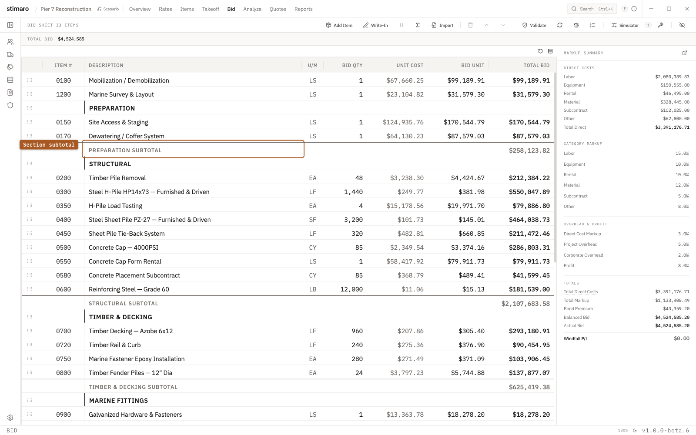Select the Bid tab
Image resolution: width=696 pixels, height=435 pixels.
[x=231, y=9]
